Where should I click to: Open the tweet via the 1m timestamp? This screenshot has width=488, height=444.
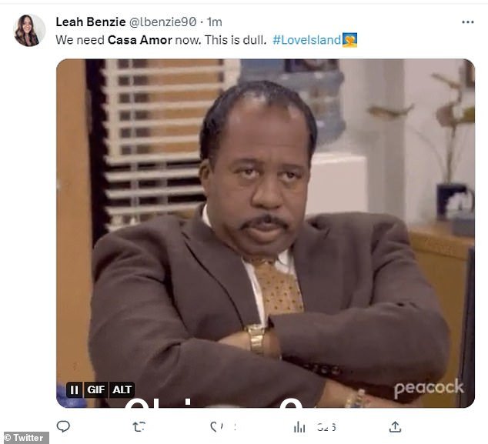coord(215,22)
